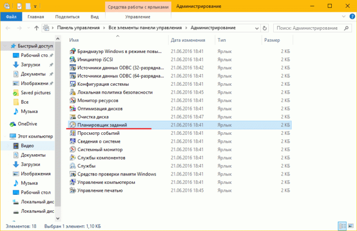Viewport: 357px width, 231px height.
Task: Select the Планировщик заданий shortcut icon
Action: 73,125
